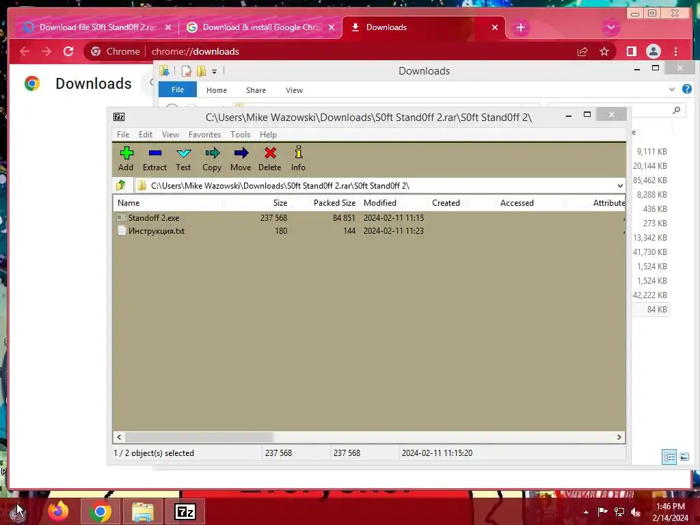Screen dimensions: 700x525
Task: Switch to the Share ribbon tab in Explorer
Action: pos(256,90)
